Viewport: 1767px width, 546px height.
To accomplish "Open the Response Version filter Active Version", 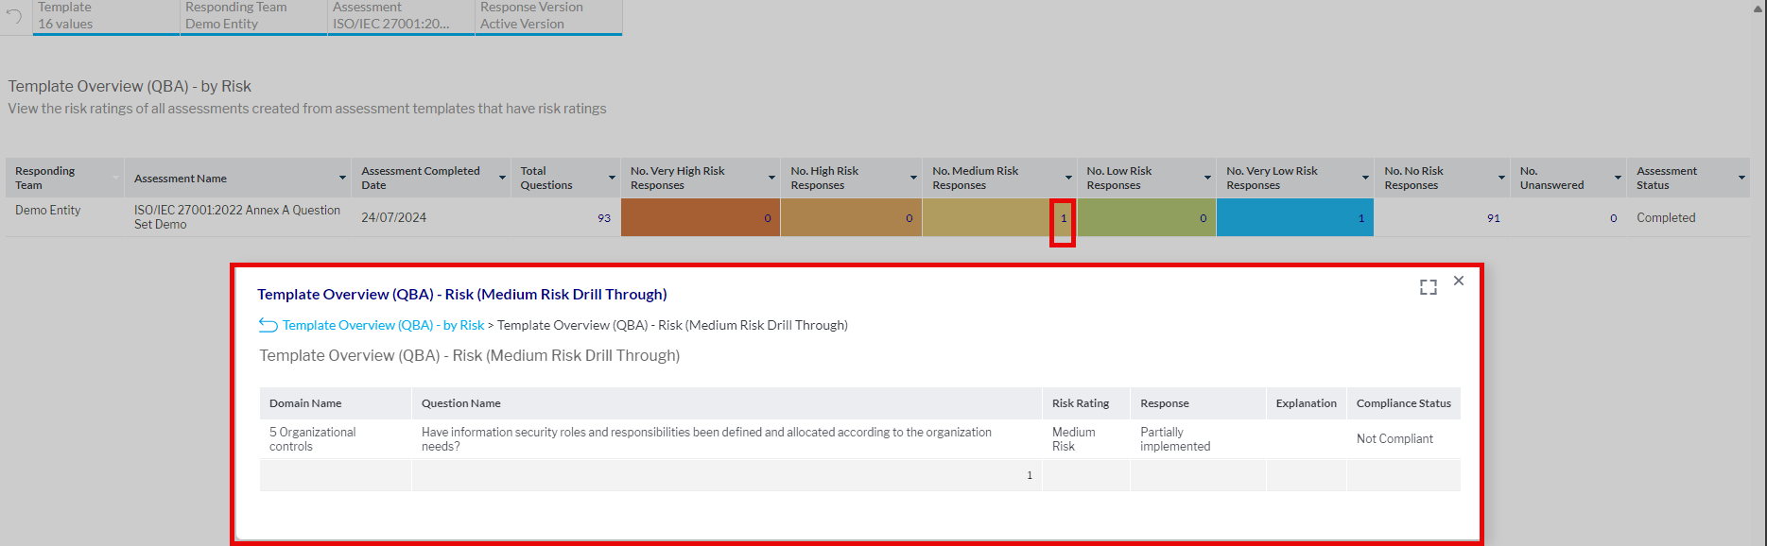I will tap(548, 16).
